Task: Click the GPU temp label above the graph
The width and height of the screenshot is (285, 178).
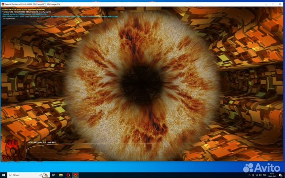Action: click(x=42, y=142)
